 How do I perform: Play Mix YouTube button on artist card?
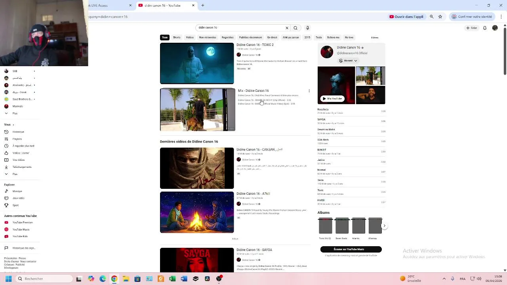332,99
